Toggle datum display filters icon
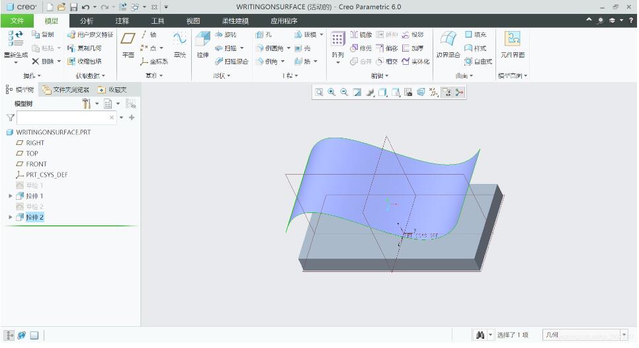Viewport: 639px width, 348px height. [434, 93]
